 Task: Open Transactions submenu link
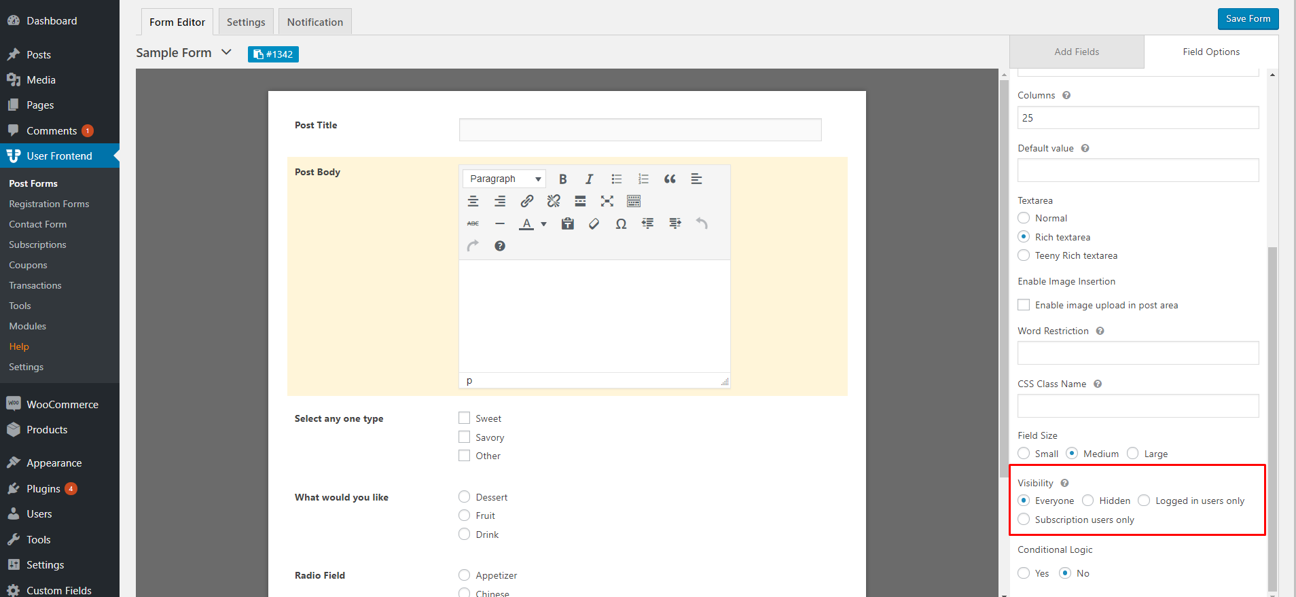point(35,285)
